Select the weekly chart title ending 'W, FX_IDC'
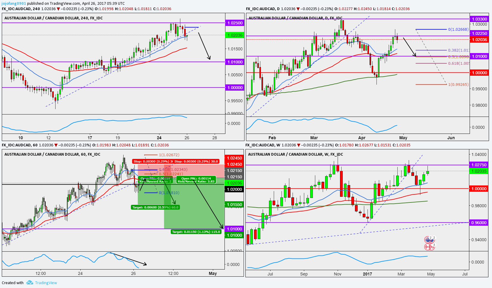Screen dimensions: 492x288 [x=296, y=154]
